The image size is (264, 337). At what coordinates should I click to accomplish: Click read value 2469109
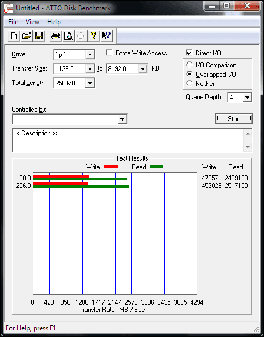click(236, 178)
